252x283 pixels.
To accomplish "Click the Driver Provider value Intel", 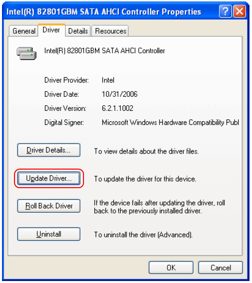I will point(108,80).
